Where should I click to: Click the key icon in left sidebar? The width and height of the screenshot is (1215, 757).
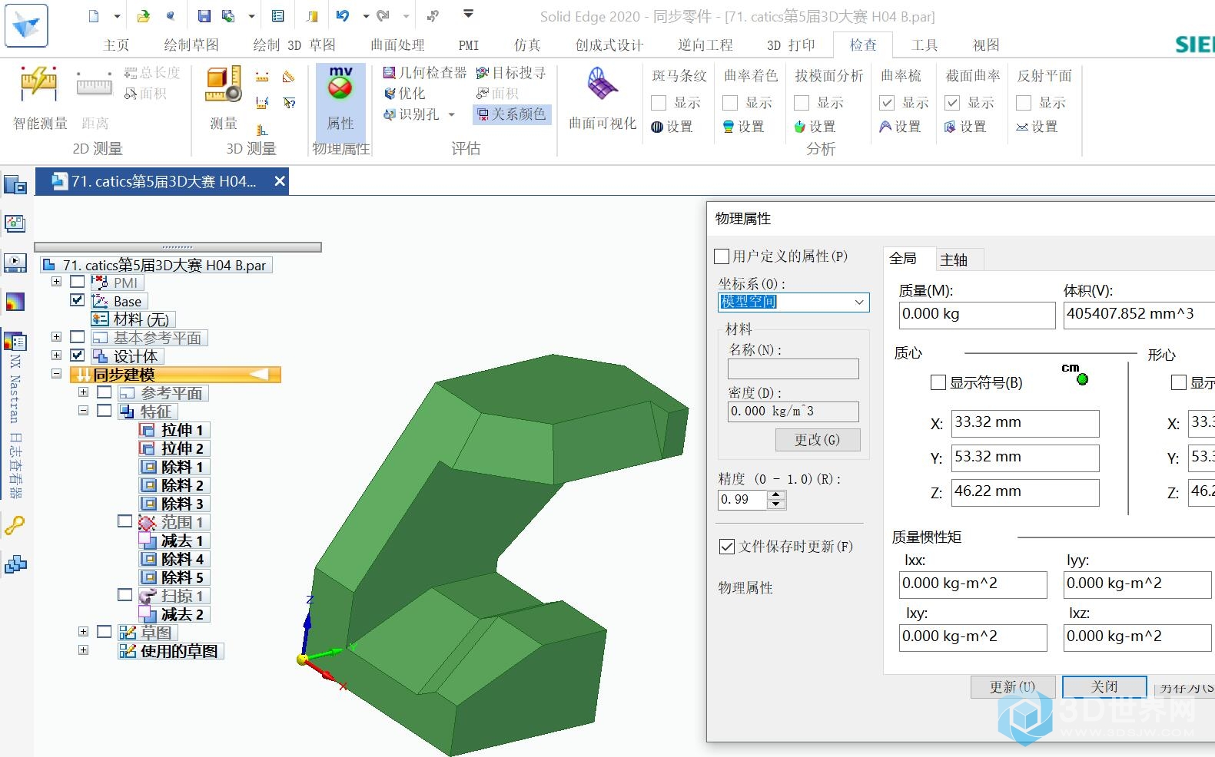[x=15, y=526]
